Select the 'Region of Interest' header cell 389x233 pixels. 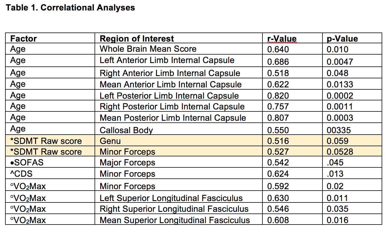[137, 38]
